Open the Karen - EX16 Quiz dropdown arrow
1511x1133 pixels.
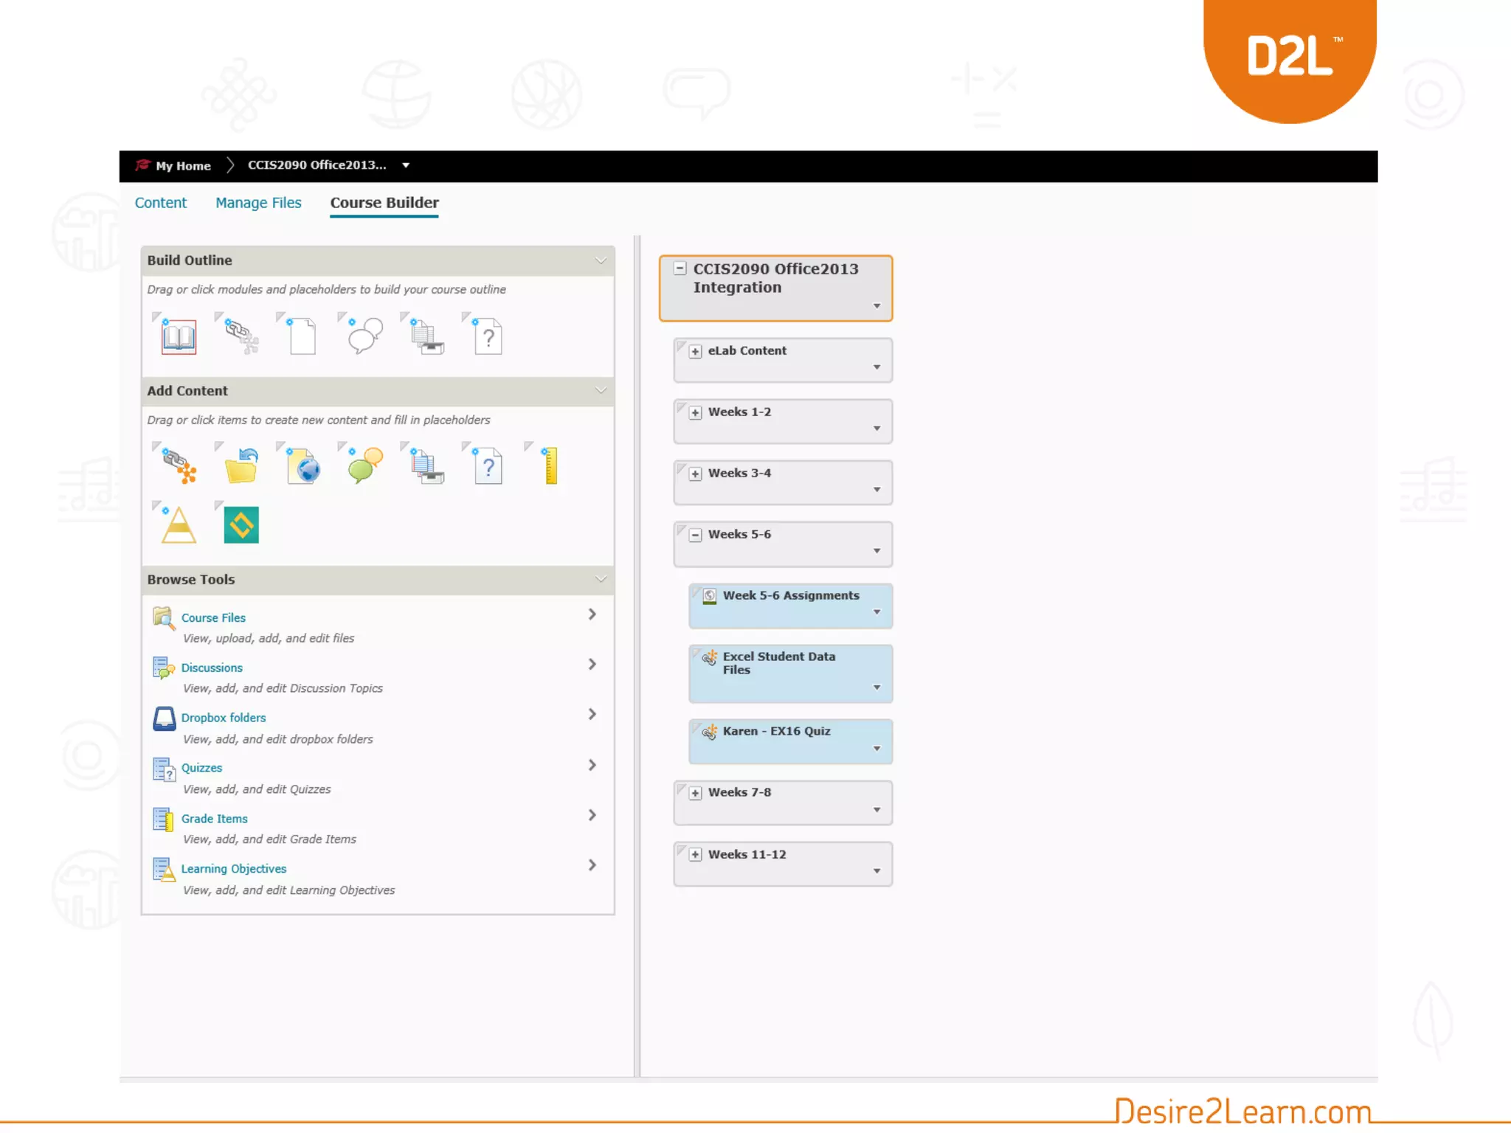876,749
